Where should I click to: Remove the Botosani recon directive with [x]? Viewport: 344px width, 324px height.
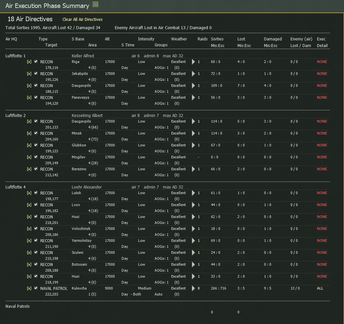click(29, 265)
